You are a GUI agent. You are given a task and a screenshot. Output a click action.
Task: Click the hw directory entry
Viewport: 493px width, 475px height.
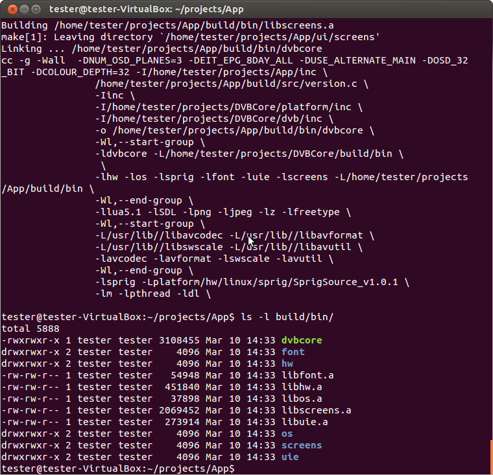click(287, 364)
